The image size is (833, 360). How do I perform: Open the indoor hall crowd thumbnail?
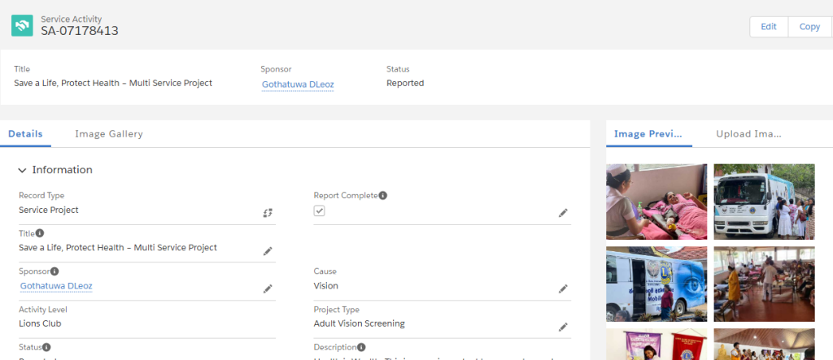(764, 284)
